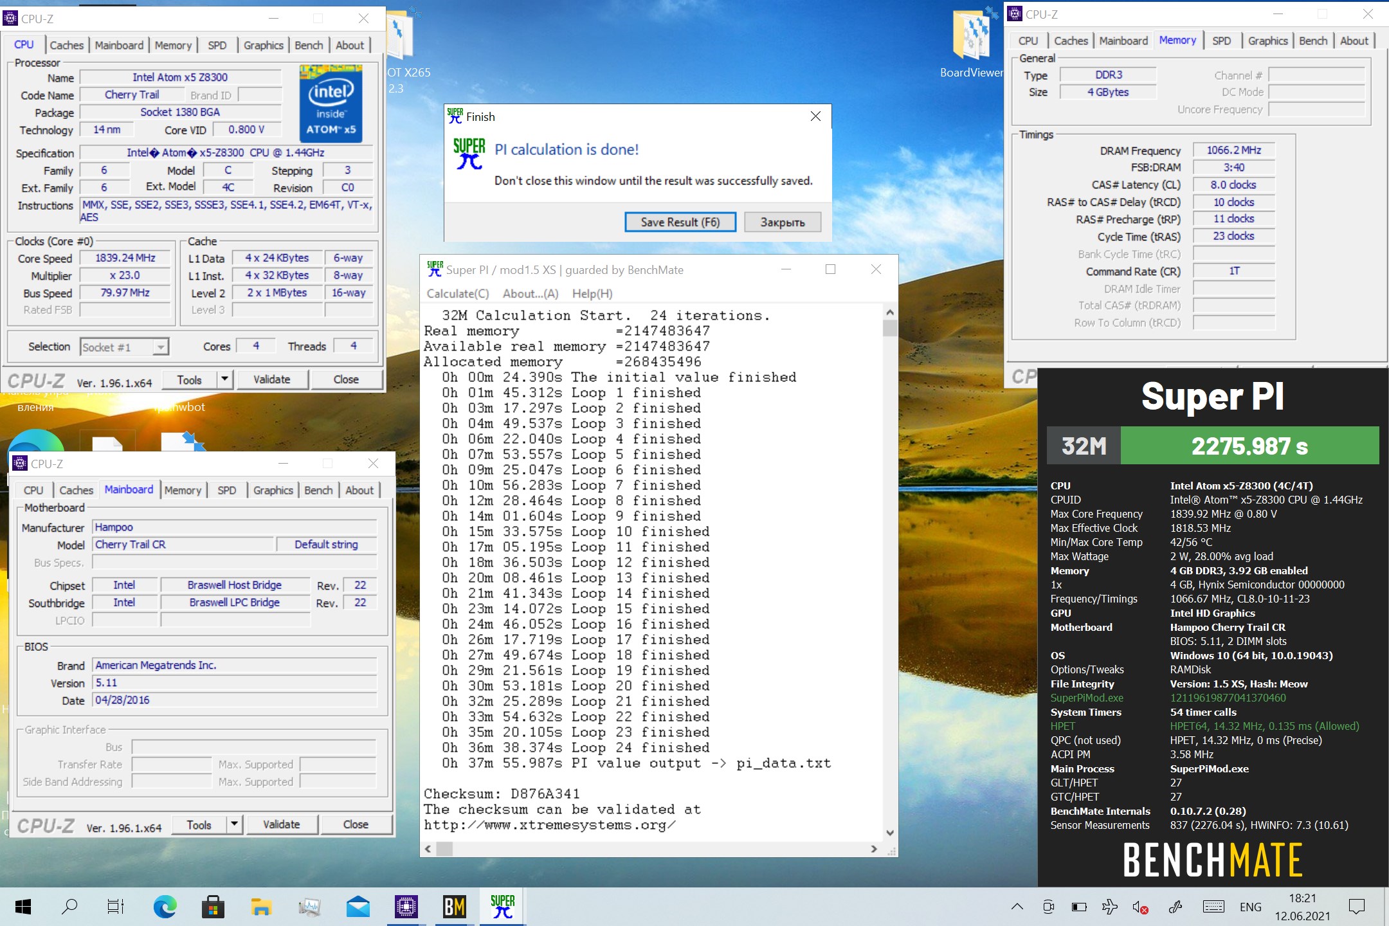This screenshot has width=1389, height=926.
Task: Click SuperPiMod.exe green entry in BenchMate
Action: click(x=1087, y=698)
